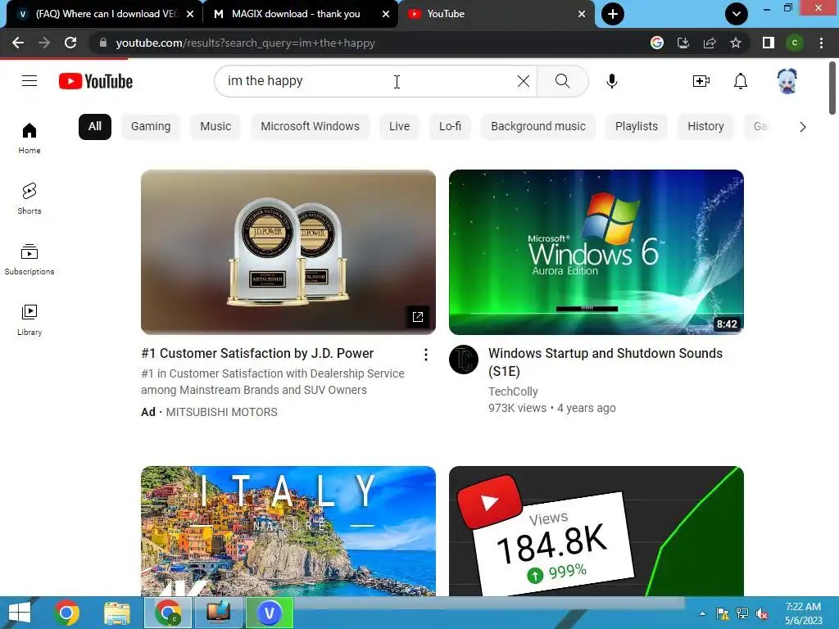Reload the page

70,43
